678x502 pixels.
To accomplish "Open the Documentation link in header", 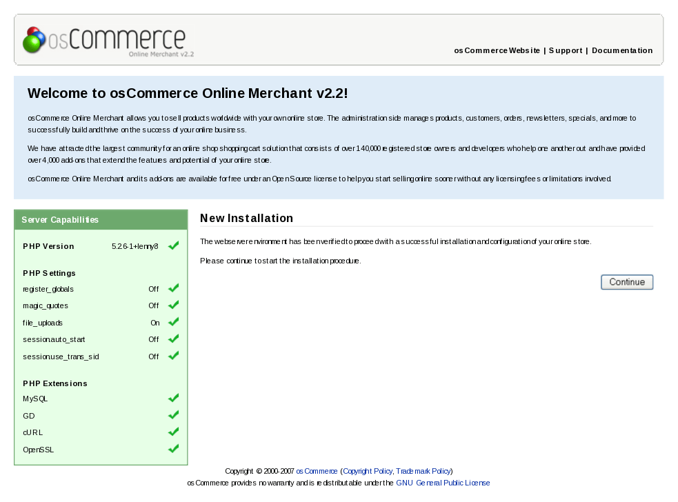I will pos(622,50).
